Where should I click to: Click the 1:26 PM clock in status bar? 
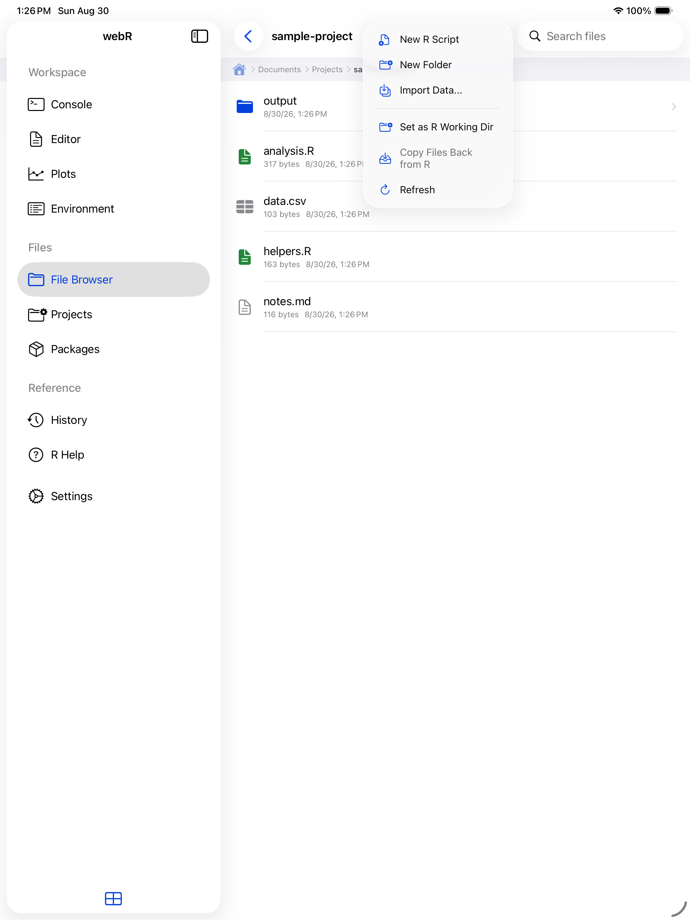coord(34,11)
